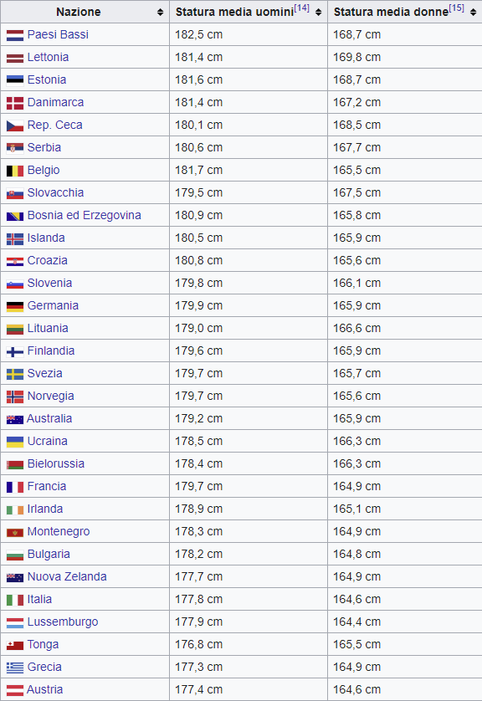Click the Francia flag icon
The width and height of the screenshot is (482, 701).
pyautogui.click(x=15, y=487)
